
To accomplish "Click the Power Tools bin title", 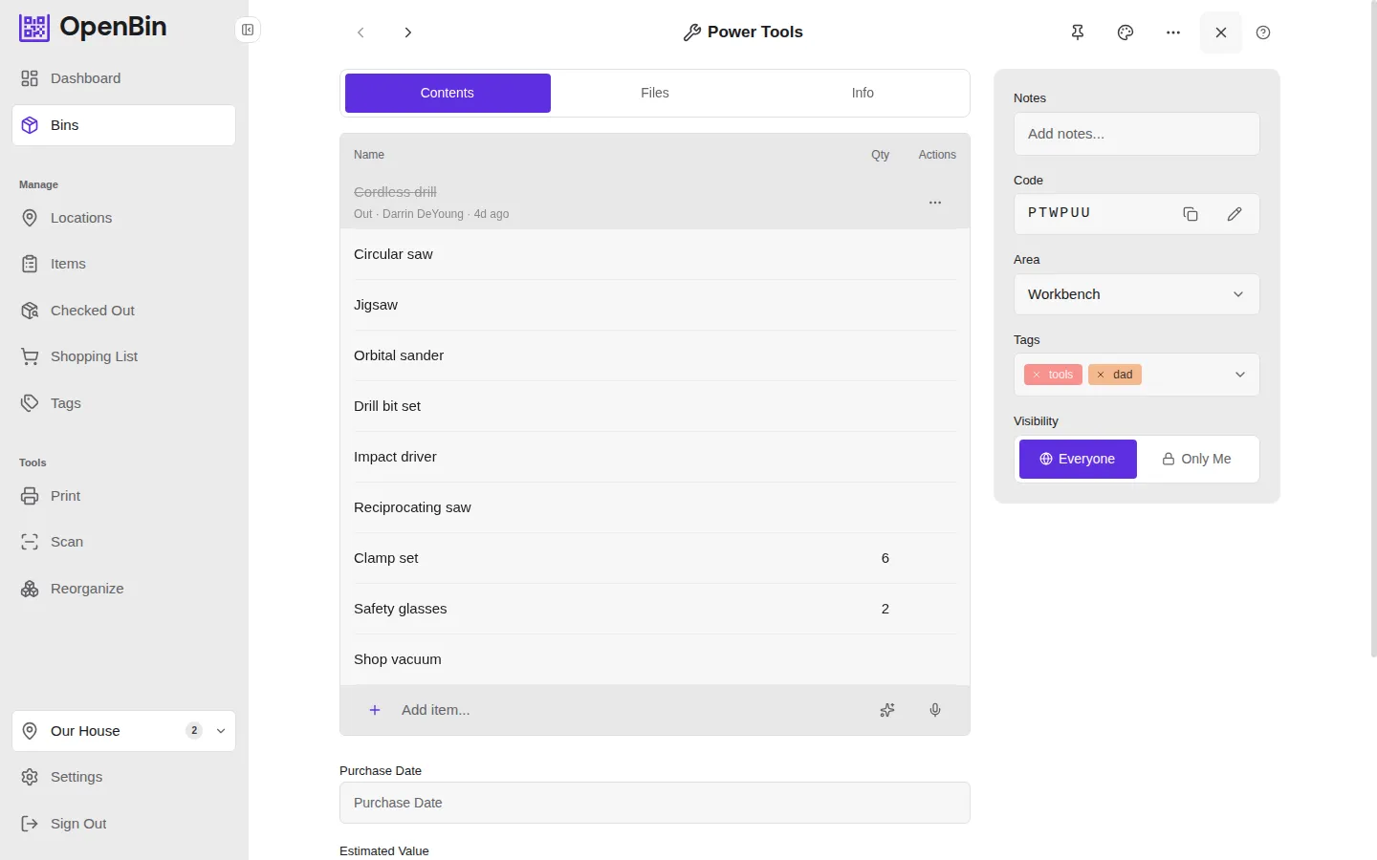I will [755, 32].
